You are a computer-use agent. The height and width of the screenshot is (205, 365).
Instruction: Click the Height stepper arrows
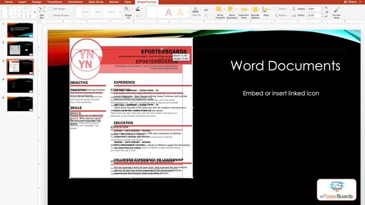point(322,9)
